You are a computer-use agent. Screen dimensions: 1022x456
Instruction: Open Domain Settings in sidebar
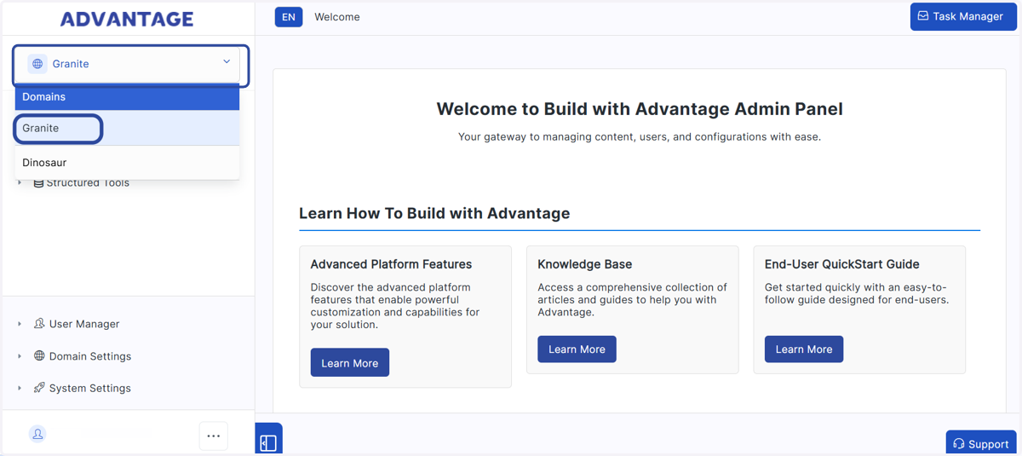(x=90, y=356)
